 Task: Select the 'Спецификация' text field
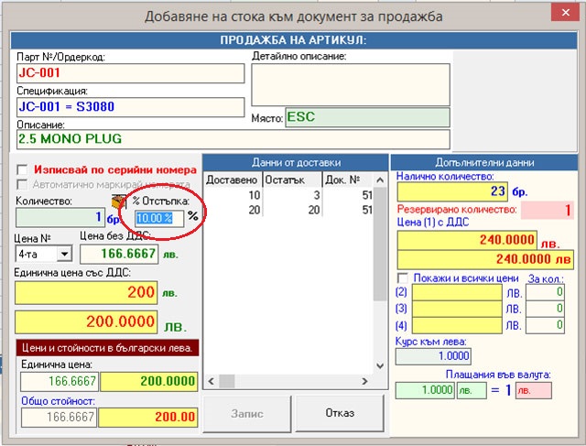[129, 106]
